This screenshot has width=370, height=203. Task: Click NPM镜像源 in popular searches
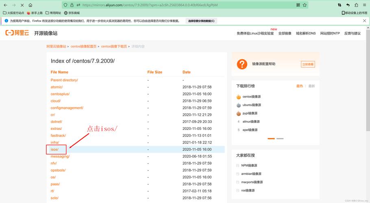(x=249, y=166)
